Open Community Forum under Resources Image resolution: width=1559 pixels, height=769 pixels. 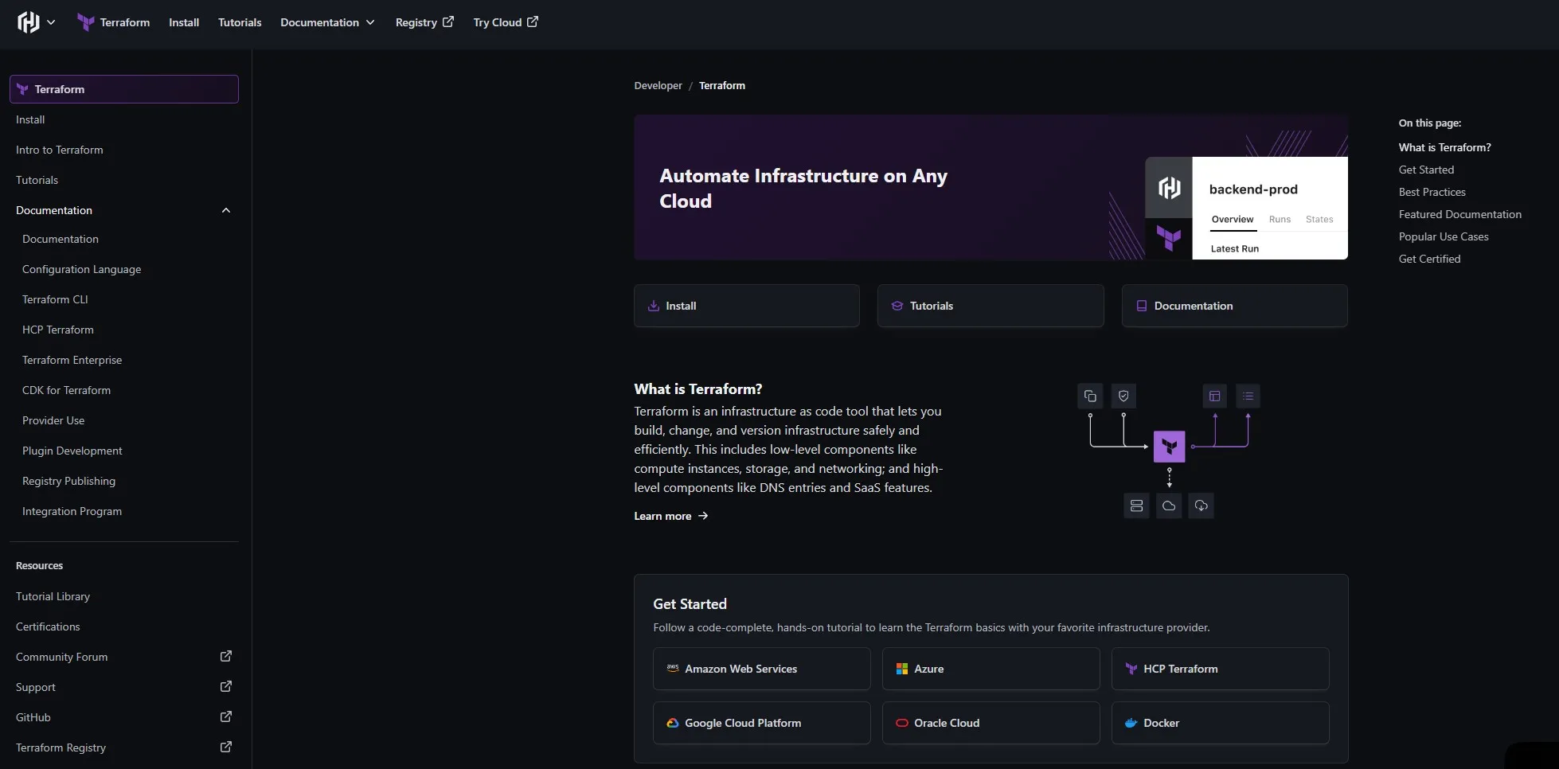point(61,657)
